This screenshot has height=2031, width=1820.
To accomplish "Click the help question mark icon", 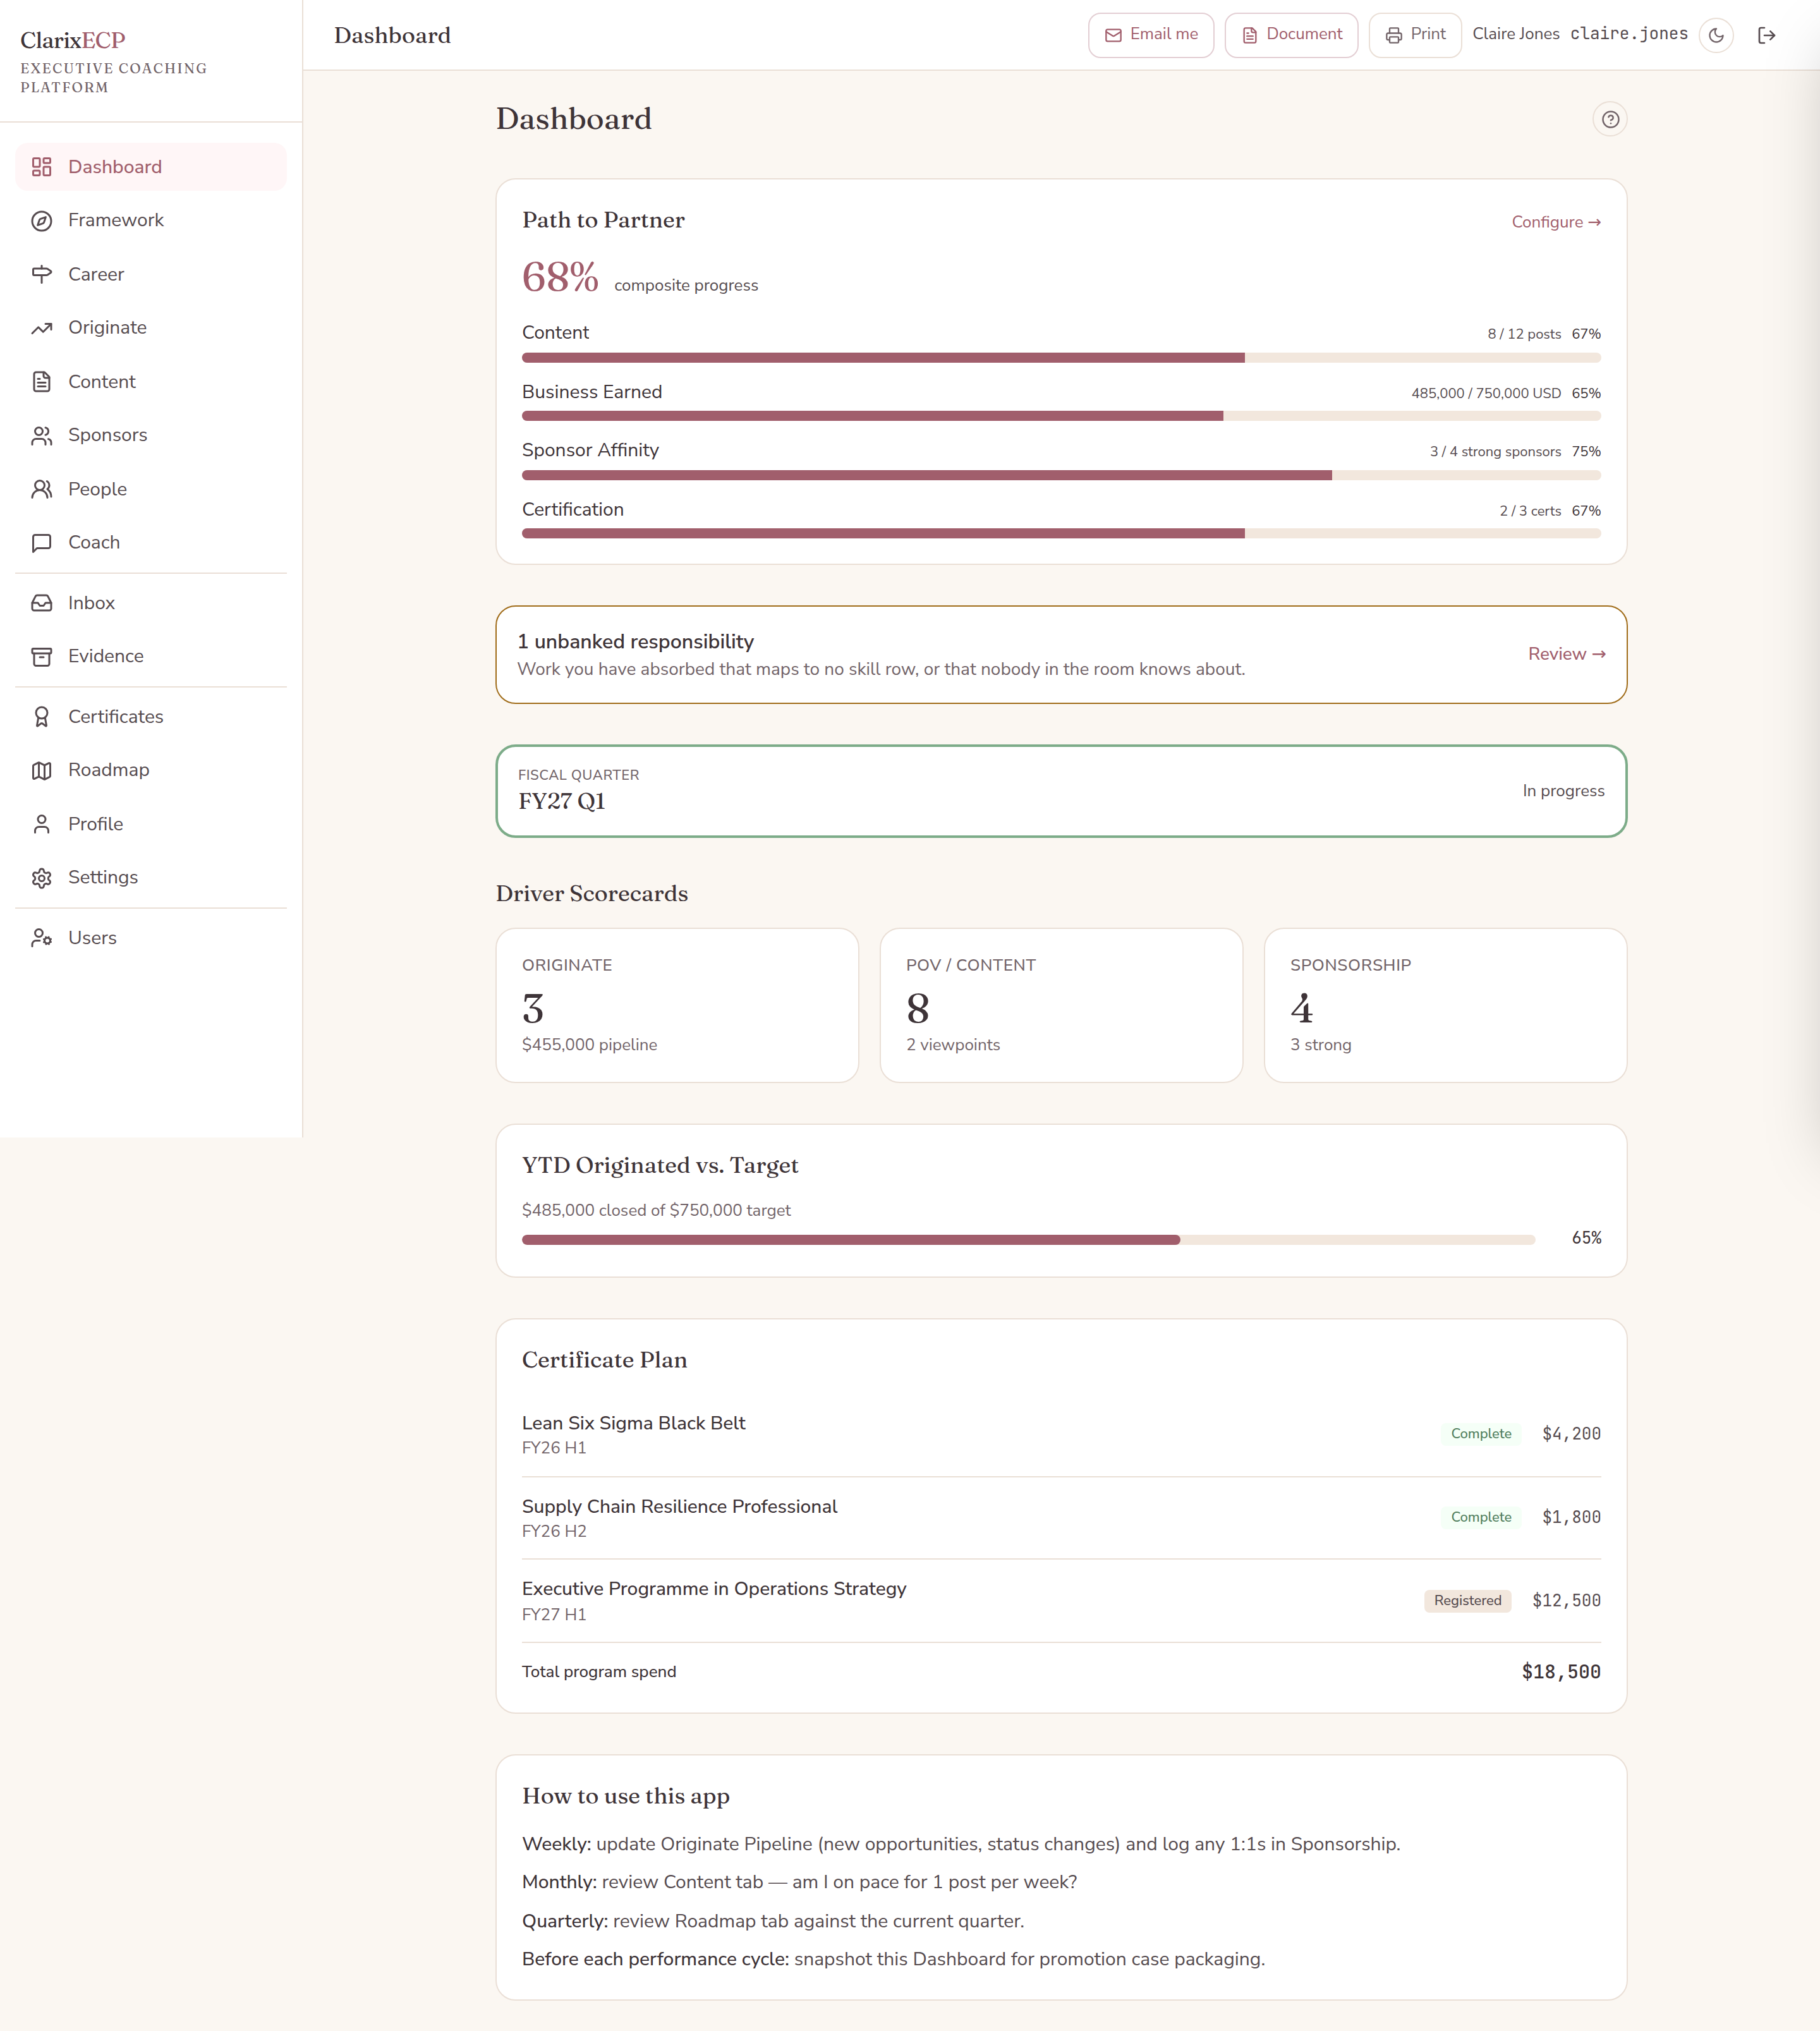I will (x=1609, y=120).
